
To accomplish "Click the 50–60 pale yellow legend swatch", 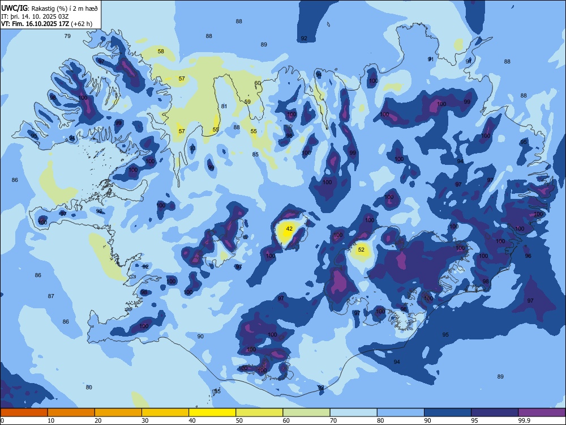I will [x=259, y=413].
